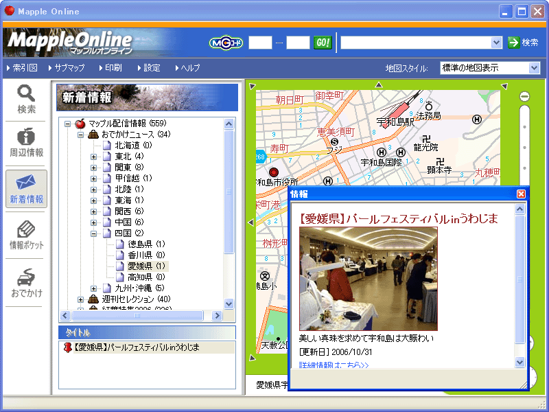Screen dimensions: 549x412
Task: Open the 印刷 menu
Action: point(110,67)
